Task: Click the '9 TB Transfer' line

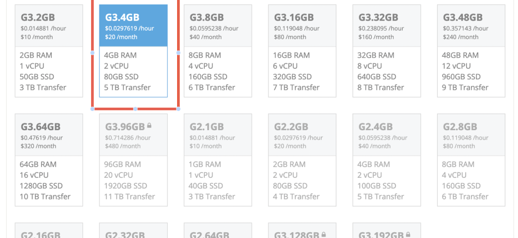Action: pyautogui.click(x=465, y=88)
